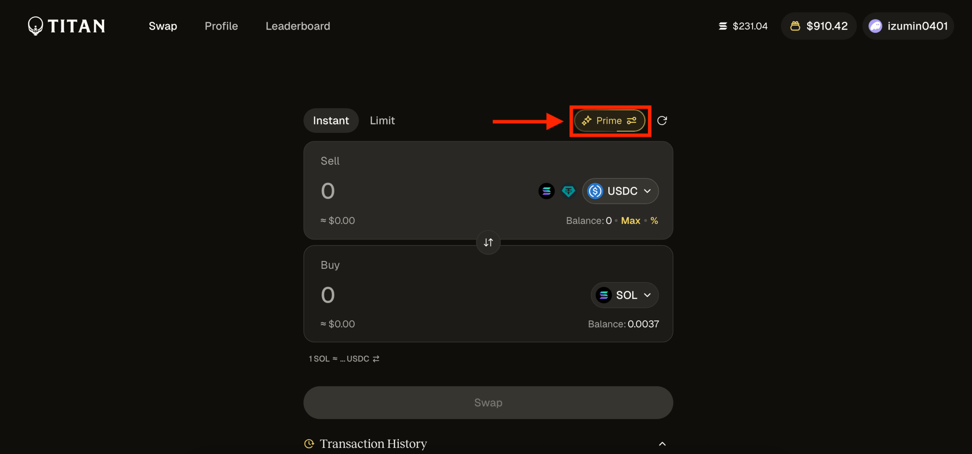
Task: Open Prime swap settings button
Action: click(609, 121)
